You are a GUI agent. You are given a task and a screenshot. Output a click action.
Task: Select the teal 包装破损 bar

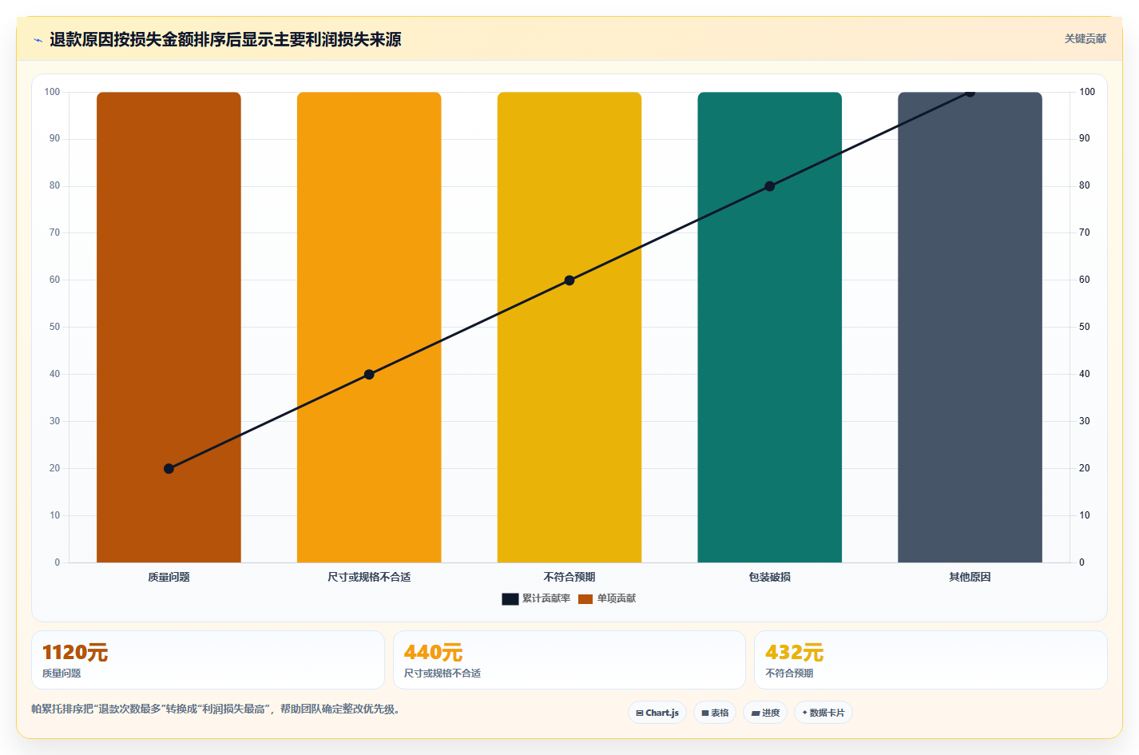click(x=769, y=327)
